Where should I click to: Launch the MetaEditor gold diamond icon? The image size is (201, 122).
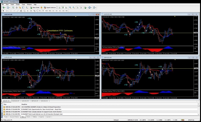[41, 8]
